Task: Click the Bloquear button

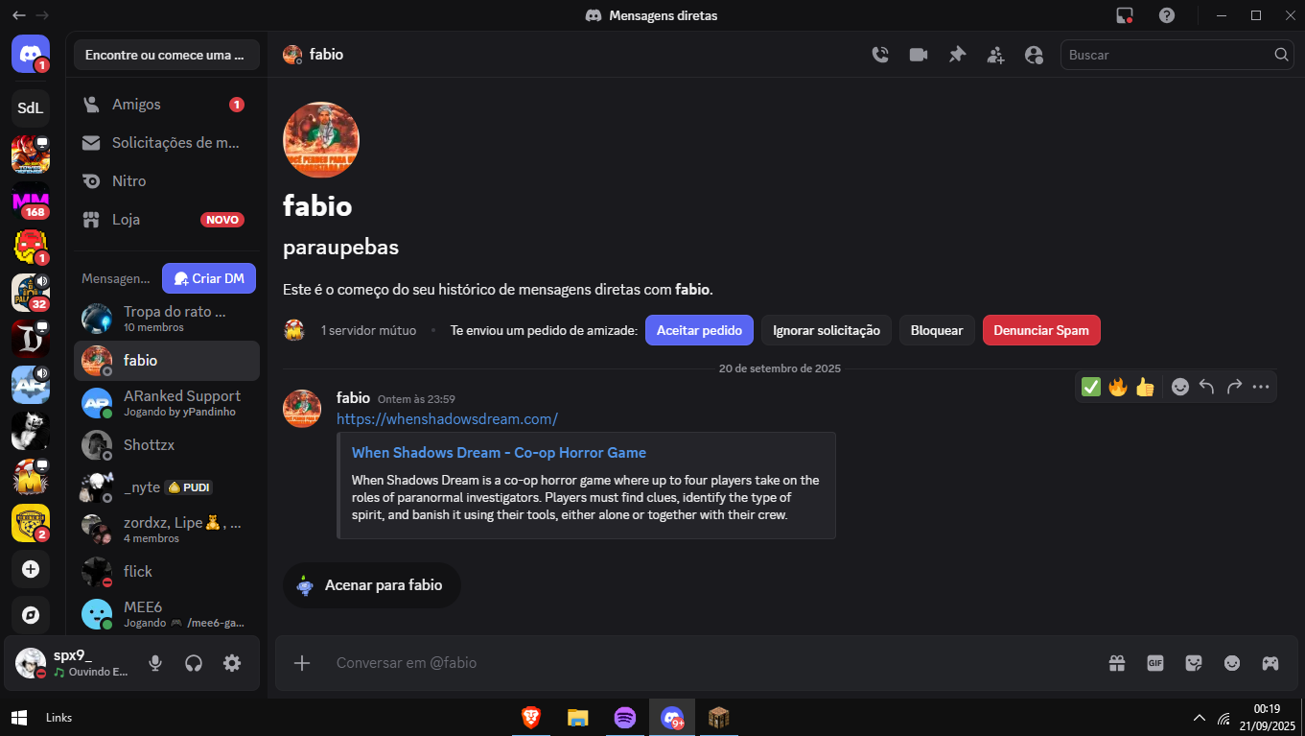Action: click(x=937, y=330)
